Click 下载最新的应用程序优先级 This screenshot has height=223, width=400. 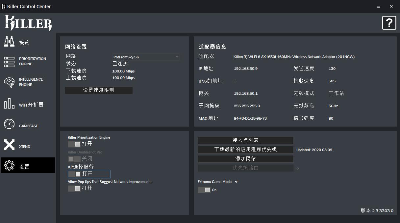point(245,150)
